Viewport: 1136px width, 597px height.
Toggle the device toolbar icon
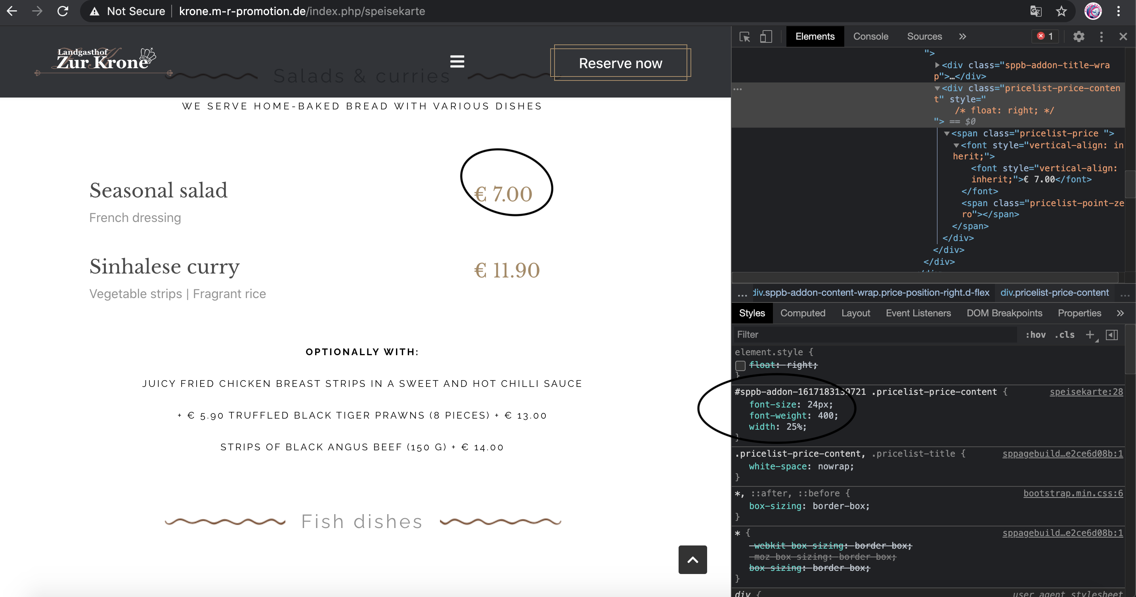pyautogui.click(x=766, y=36)
